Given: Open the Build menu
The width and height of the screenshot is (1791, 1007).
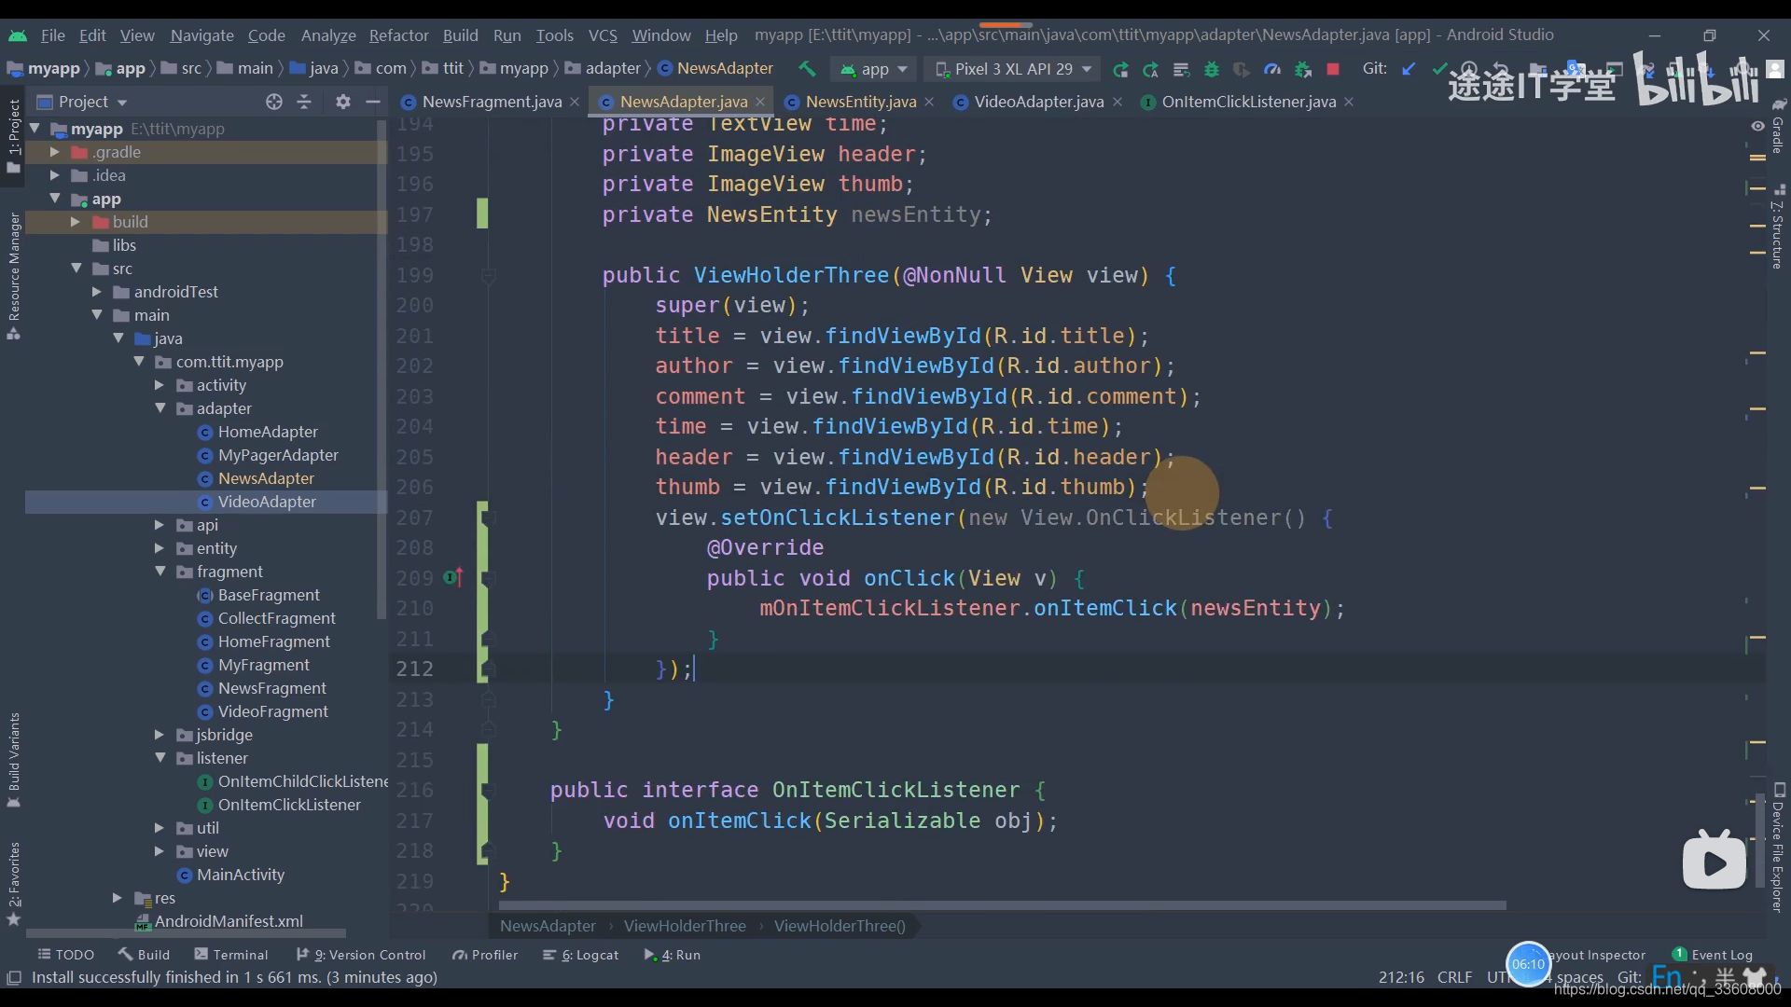Looking at the screenshot, I should [460, 34].
